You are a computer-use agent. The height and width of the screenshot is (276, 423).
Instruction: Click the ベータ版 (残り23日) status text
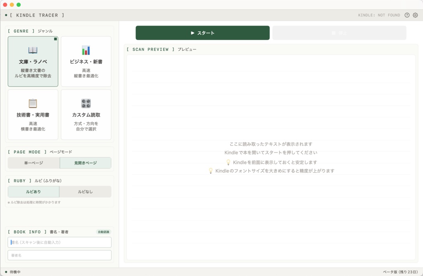point(400,272)
